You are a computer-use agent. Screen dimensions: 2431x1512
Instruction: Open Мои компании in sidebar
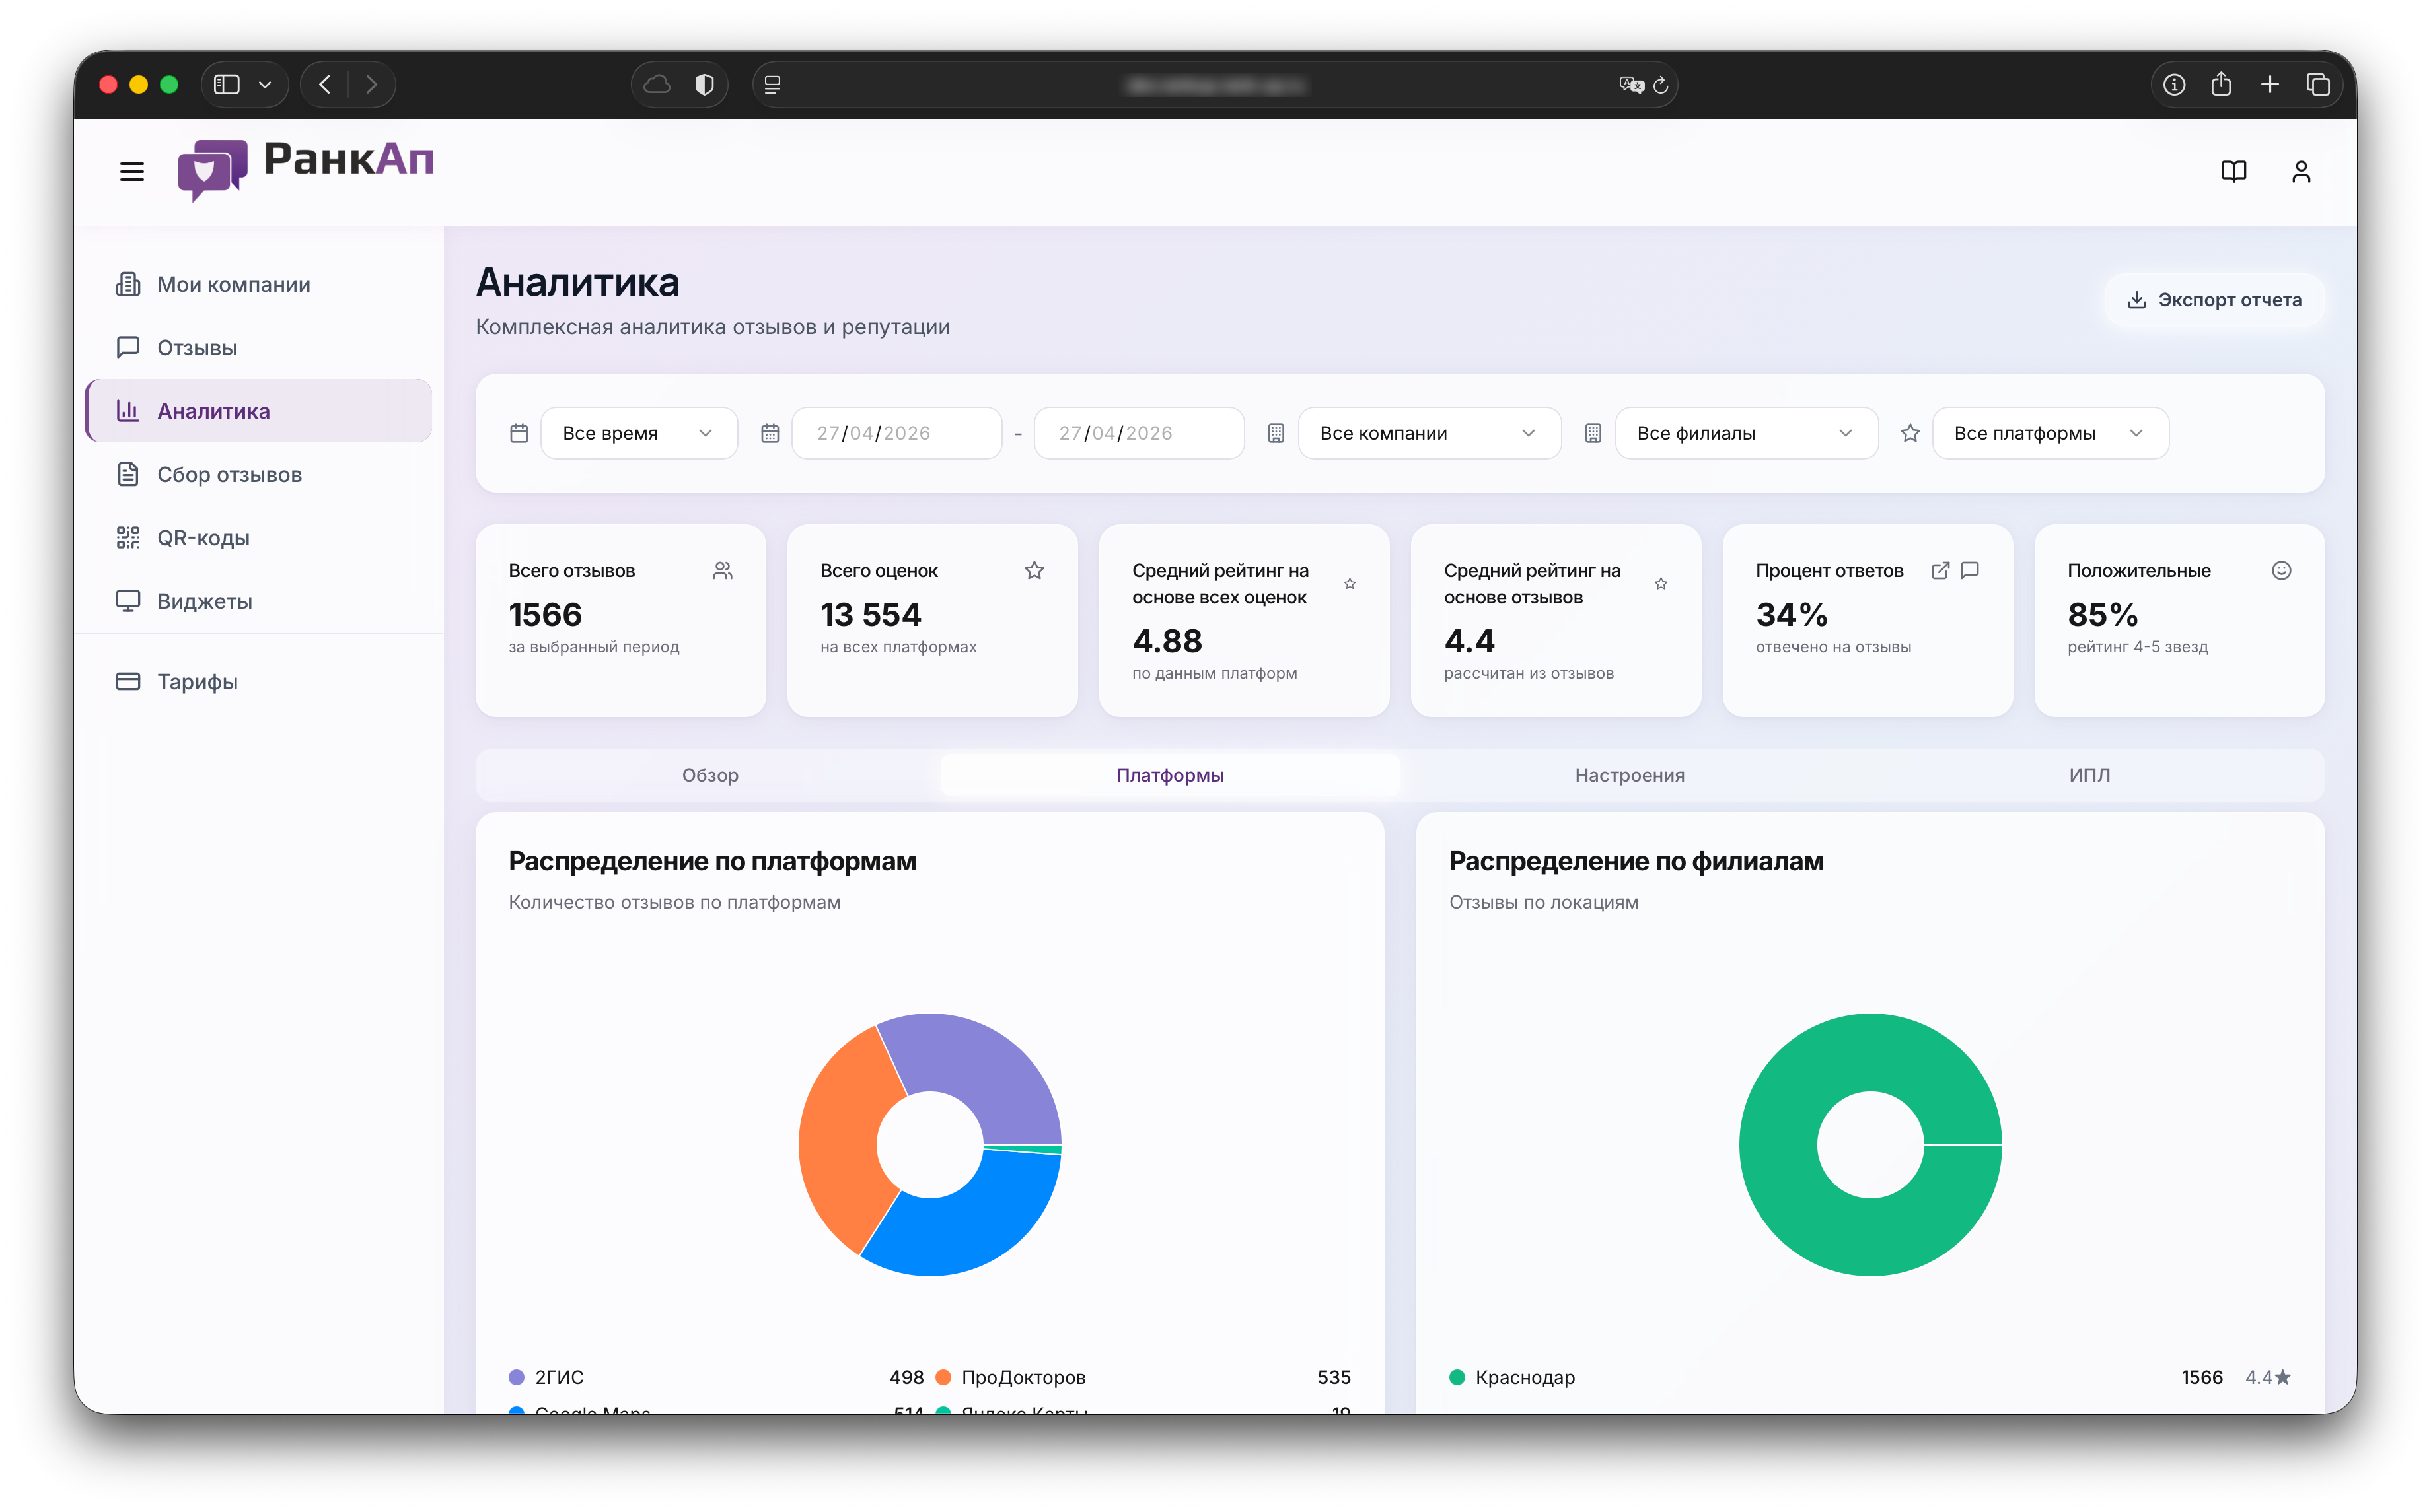258,285
